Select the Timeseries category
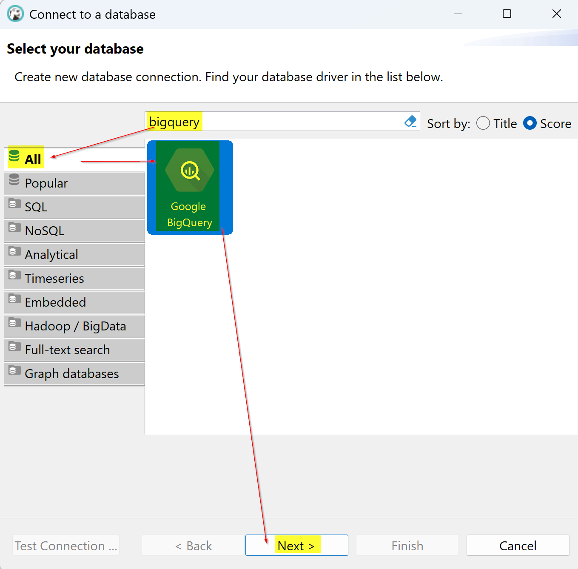578x569 pixels. [x=74, y=279]
